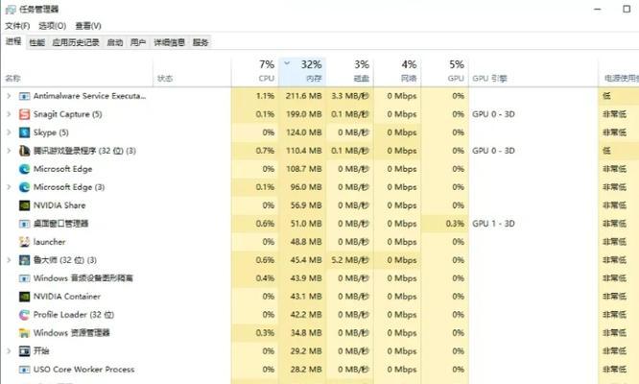639x384 pixels.
Task: Sort by the 状态 column header
Action: (x=192, y=72)
